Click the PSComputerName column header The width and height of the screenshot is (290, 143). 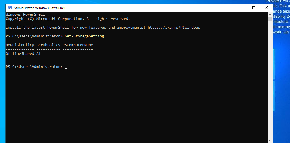78,45
